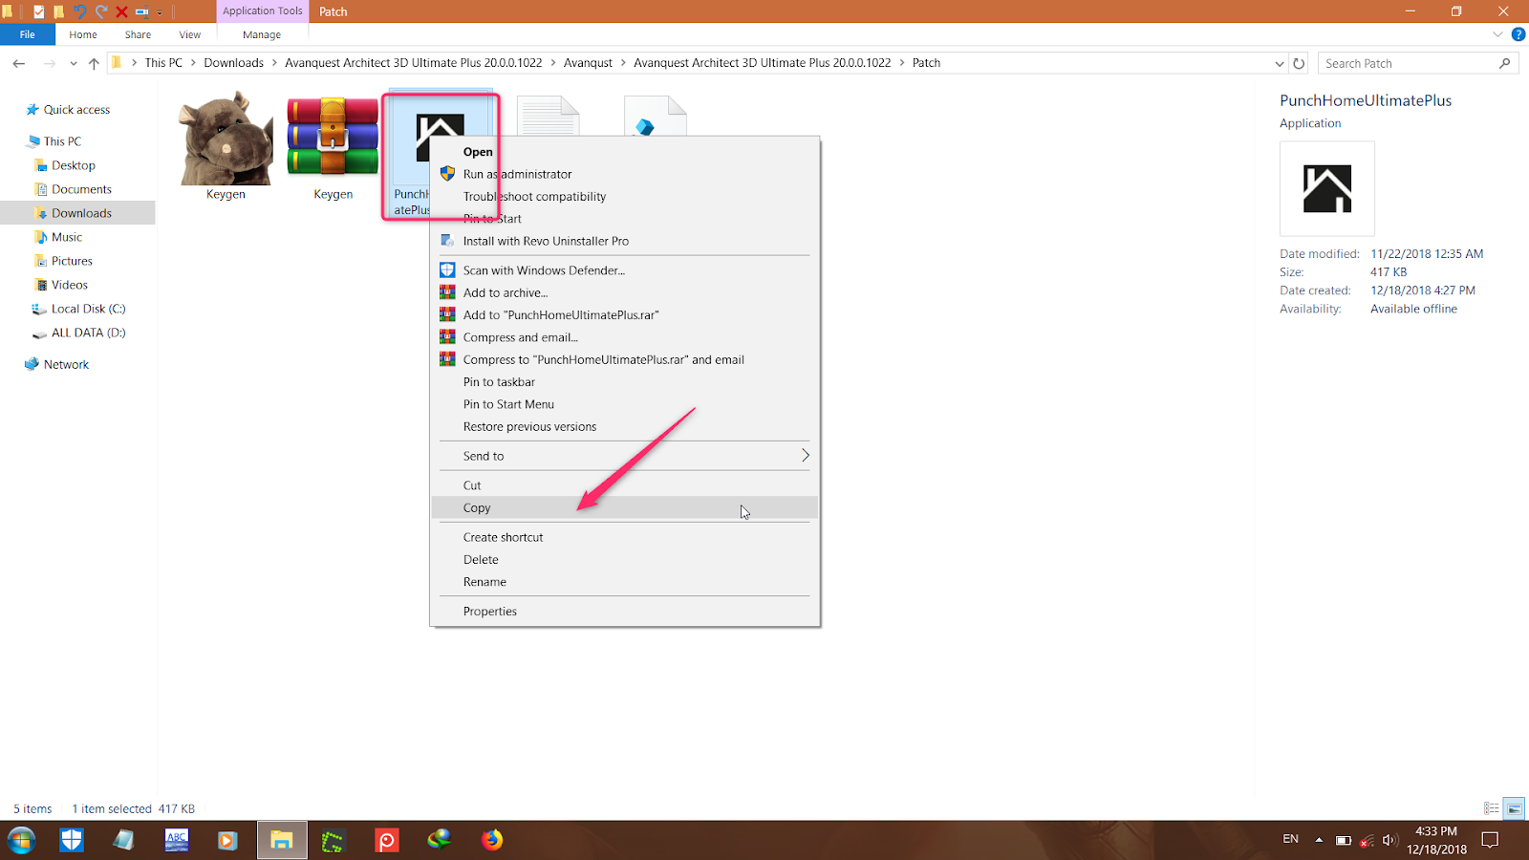Open the Customize Quick Access Toolbar dropdown
The image size is (1529, 860).
pos(160,12)
